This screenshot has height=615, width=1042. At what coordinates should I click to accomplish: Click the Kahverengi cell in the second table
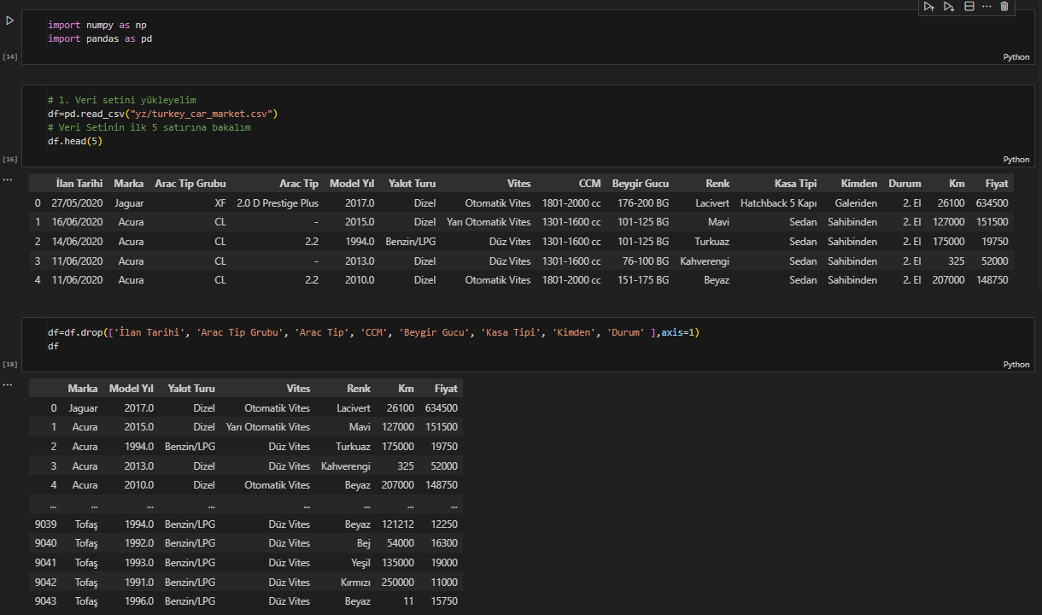345,466
